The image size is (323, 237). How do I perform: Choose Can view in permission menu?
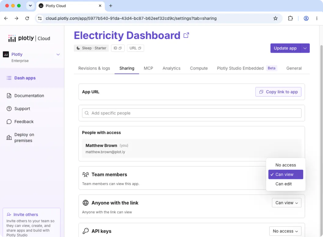pos(286,174)
